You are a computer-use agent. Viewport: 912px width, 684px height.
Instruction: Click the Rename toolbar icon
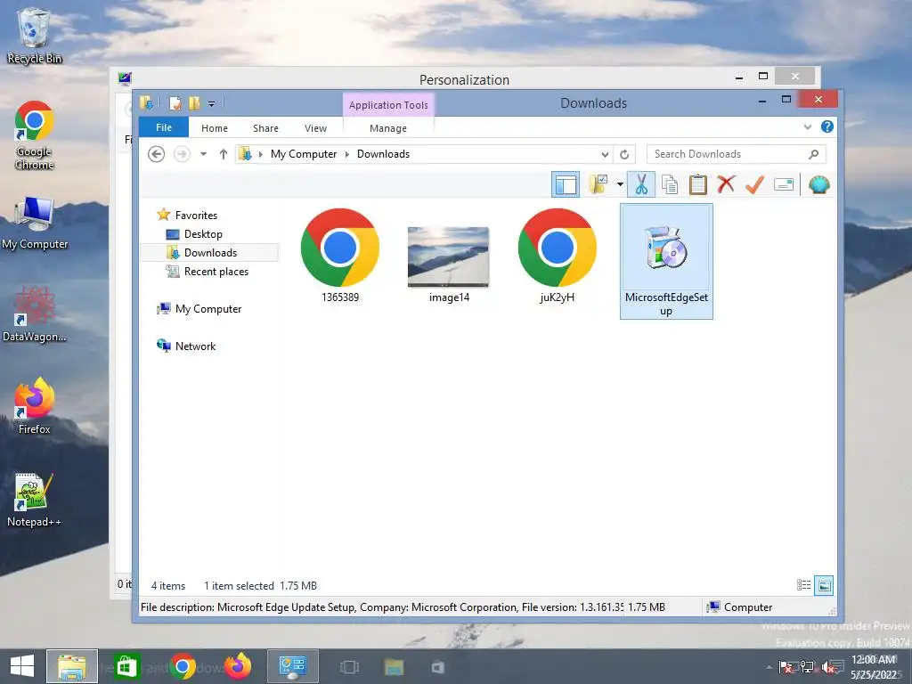(784, 185)
